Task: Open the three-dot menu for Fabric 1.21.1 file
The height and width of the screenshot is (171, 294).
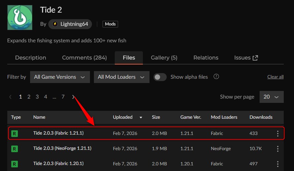Action: pyautogui.click(x=277, y=134)
